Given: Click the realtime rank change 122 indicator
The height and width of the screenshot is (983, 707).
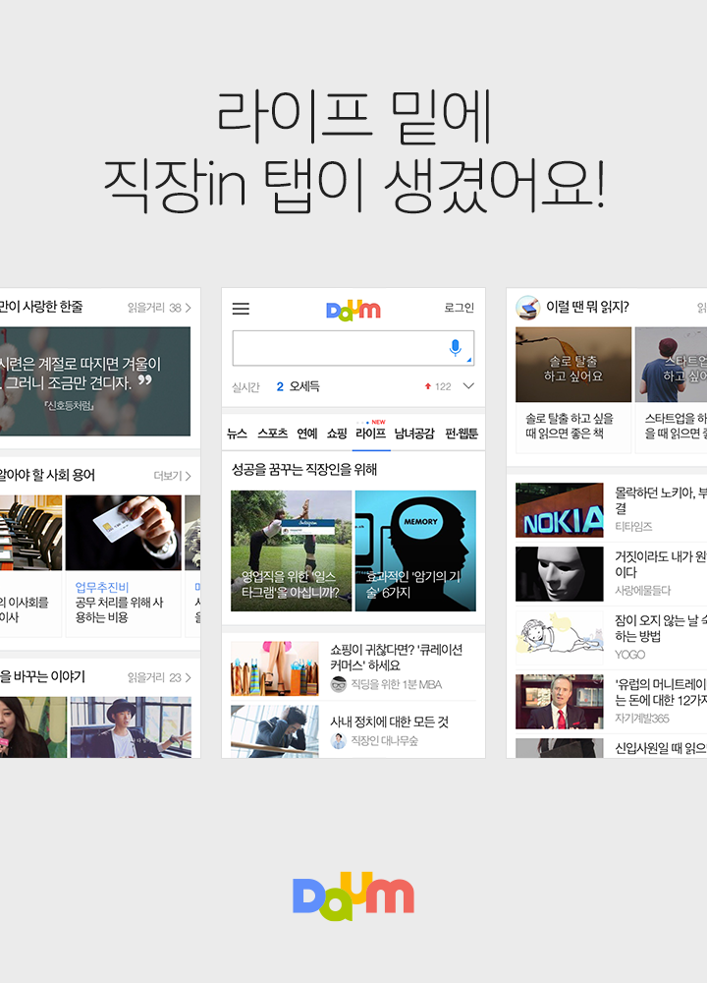Looking at the screenshot, I should [x=438, y=386].
